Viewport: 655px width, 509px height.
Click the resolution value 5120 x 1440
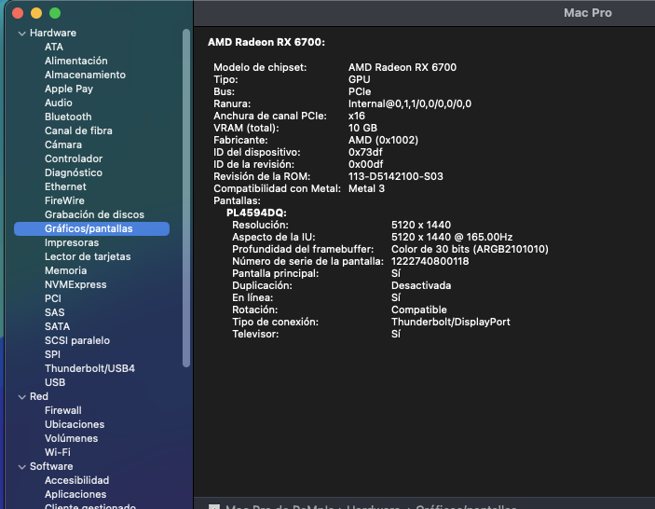pyautogui.click(x=421, y=225)
